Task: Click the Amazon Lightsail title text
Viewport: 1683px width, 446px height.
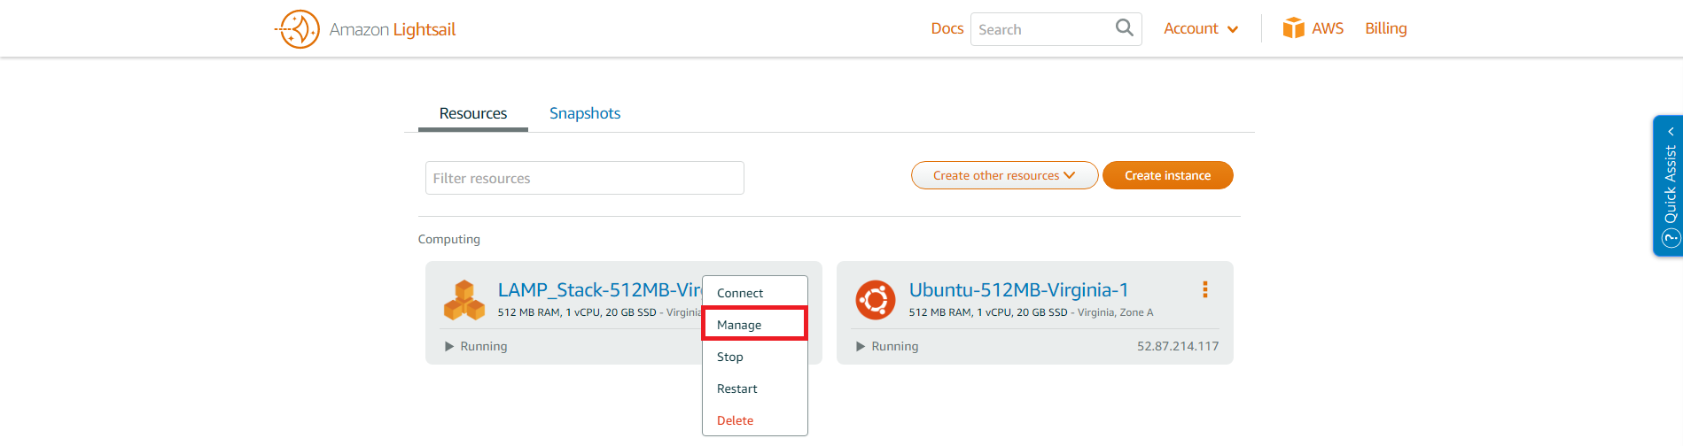Action: pos(393,29)
